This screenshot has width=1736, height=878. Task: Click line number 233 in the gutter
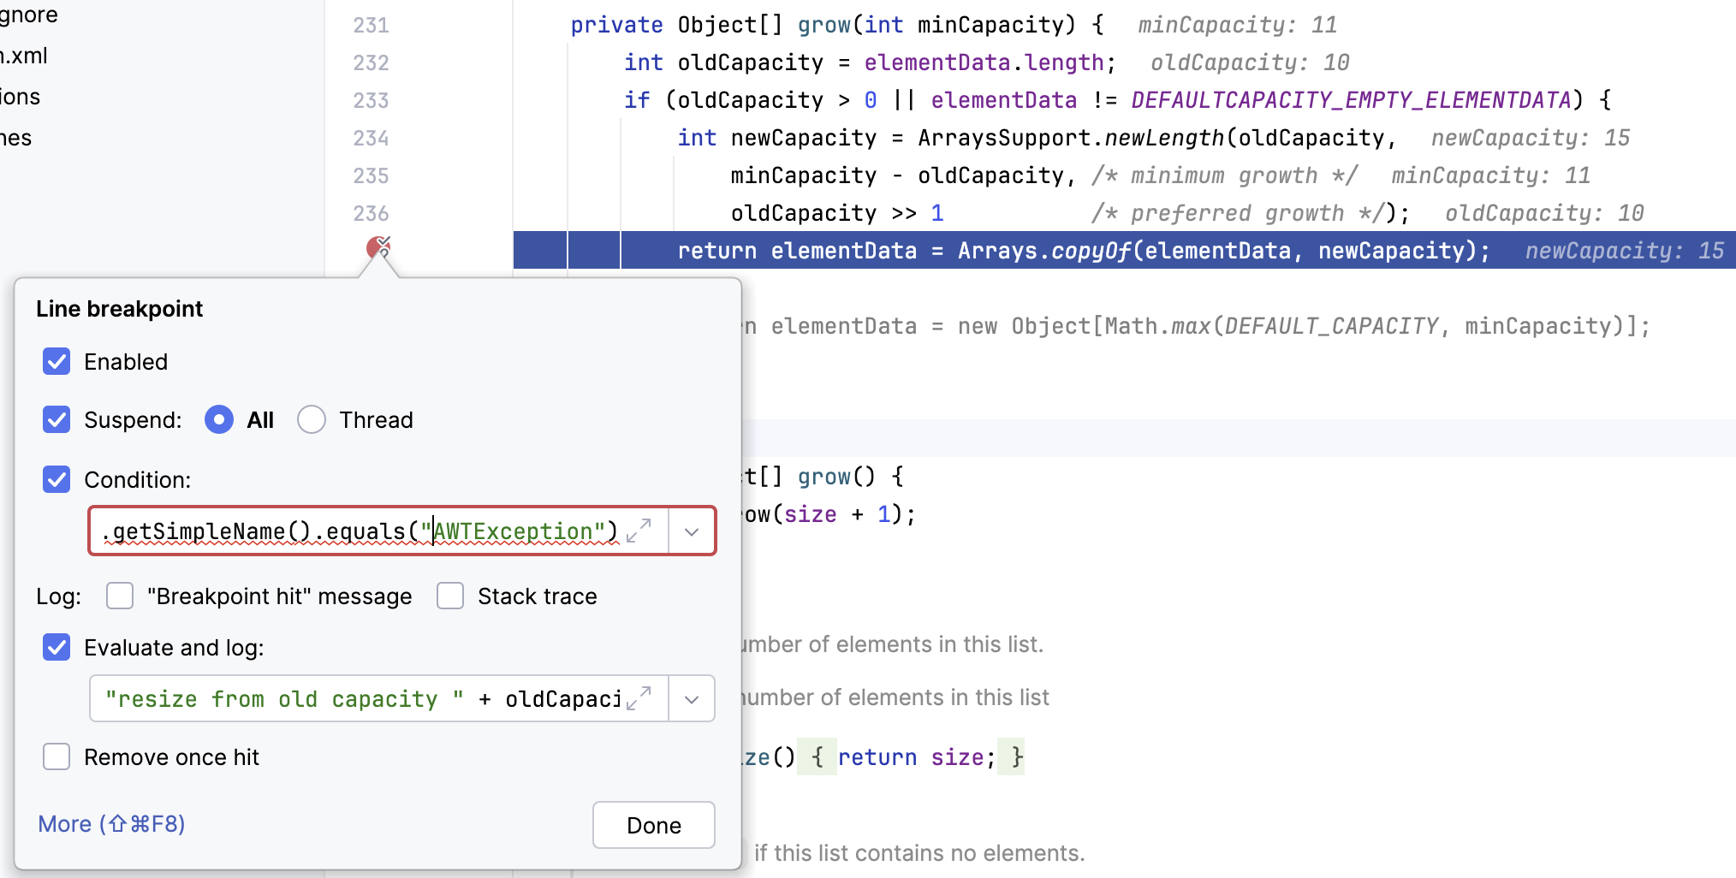pyautogui.click(x=371, y=100)
